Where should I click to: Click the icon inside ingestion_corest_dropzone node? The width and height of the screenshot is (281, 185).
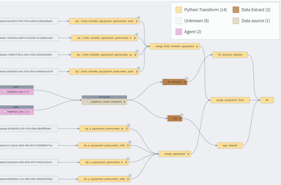click(x=89, y=102)
